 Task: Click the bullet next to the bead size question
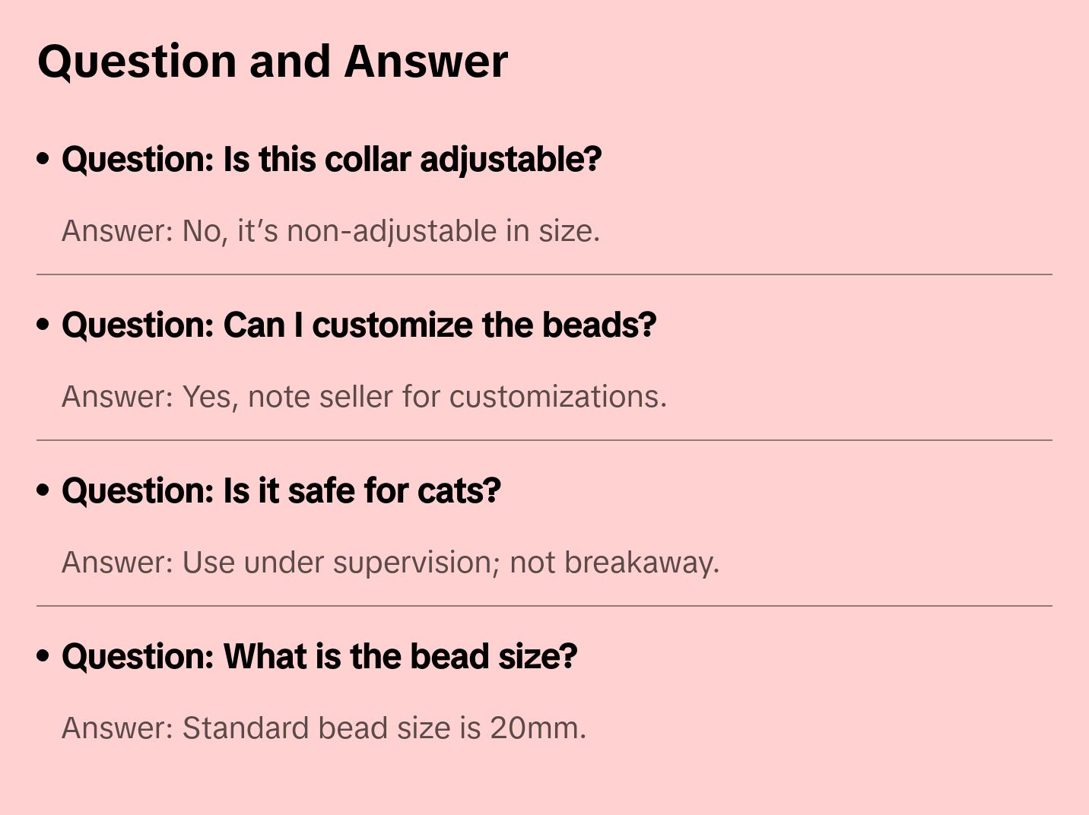43,656
